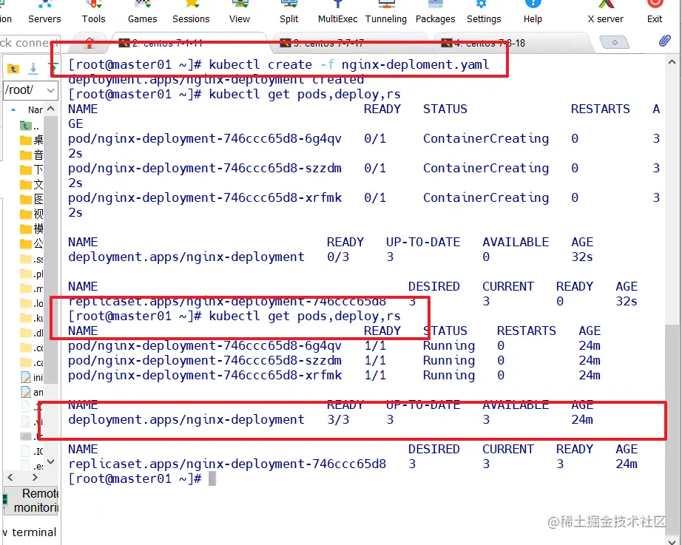Select the an file in file list
Screen dimensions: 682x545
(x=32, y=393)
